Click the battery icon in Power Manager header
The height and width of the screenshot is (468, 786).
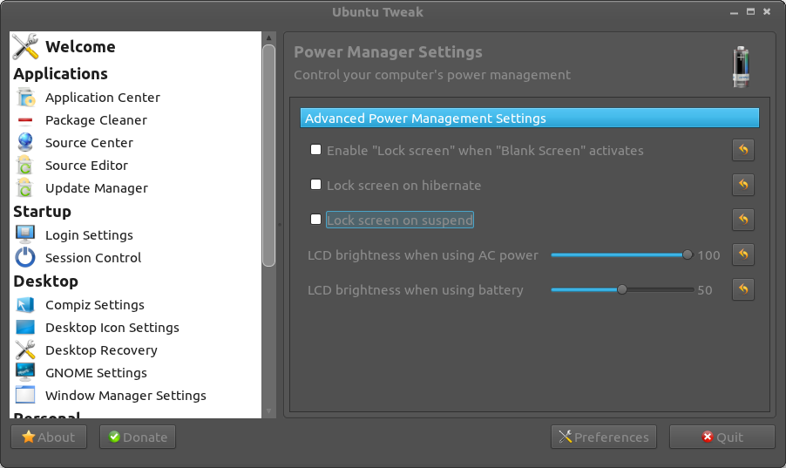point(741,67)
